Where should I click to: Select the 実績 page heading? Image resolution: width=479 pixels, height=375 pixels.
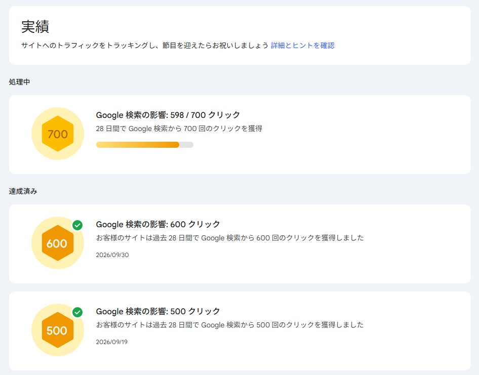[35, 26]
